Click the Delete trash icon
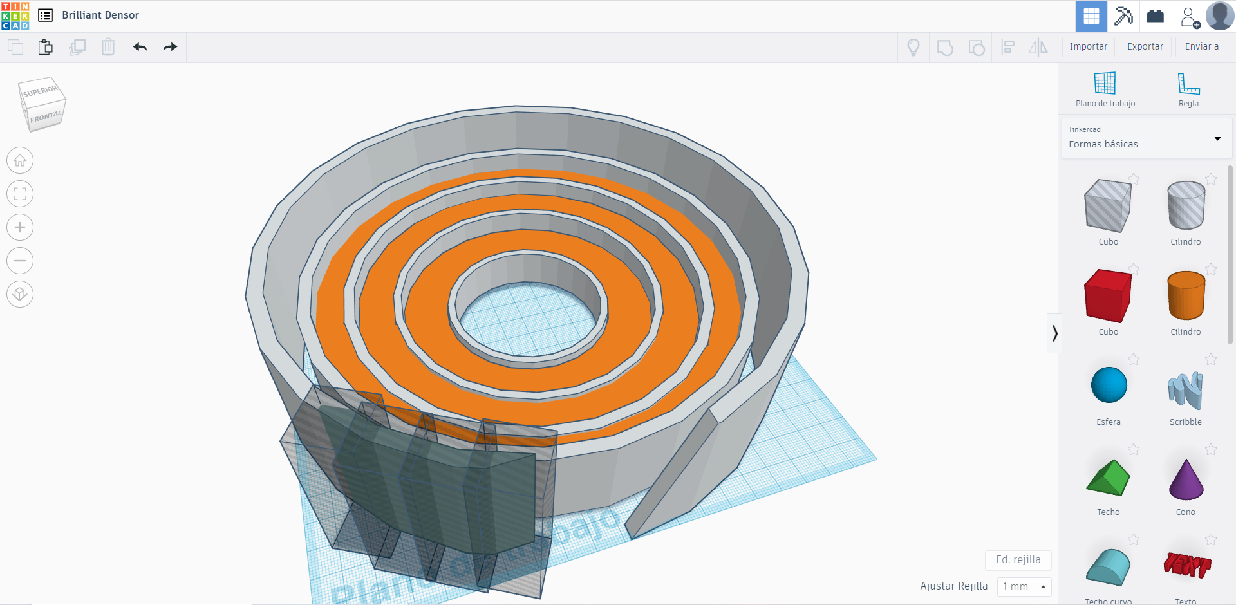This screenshot has height=605, width=1236. point(108,47)
